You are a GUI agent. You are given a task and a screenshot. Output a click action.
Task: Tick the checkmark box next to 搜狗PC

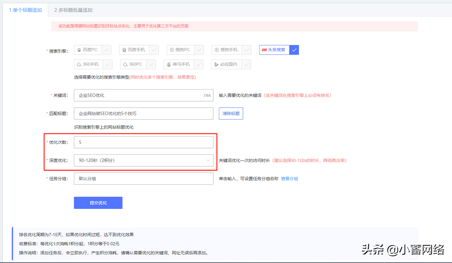199,50
